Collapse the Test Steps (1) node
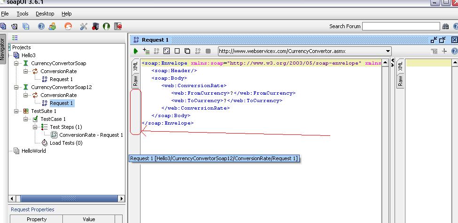The height and width of the screenshot is (223, 458). [x=35, y=127]
